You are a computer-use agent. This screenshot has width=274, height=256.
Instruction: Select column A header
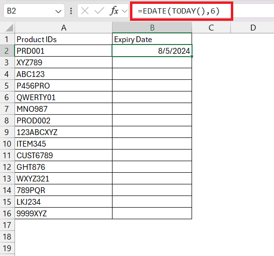64,28
